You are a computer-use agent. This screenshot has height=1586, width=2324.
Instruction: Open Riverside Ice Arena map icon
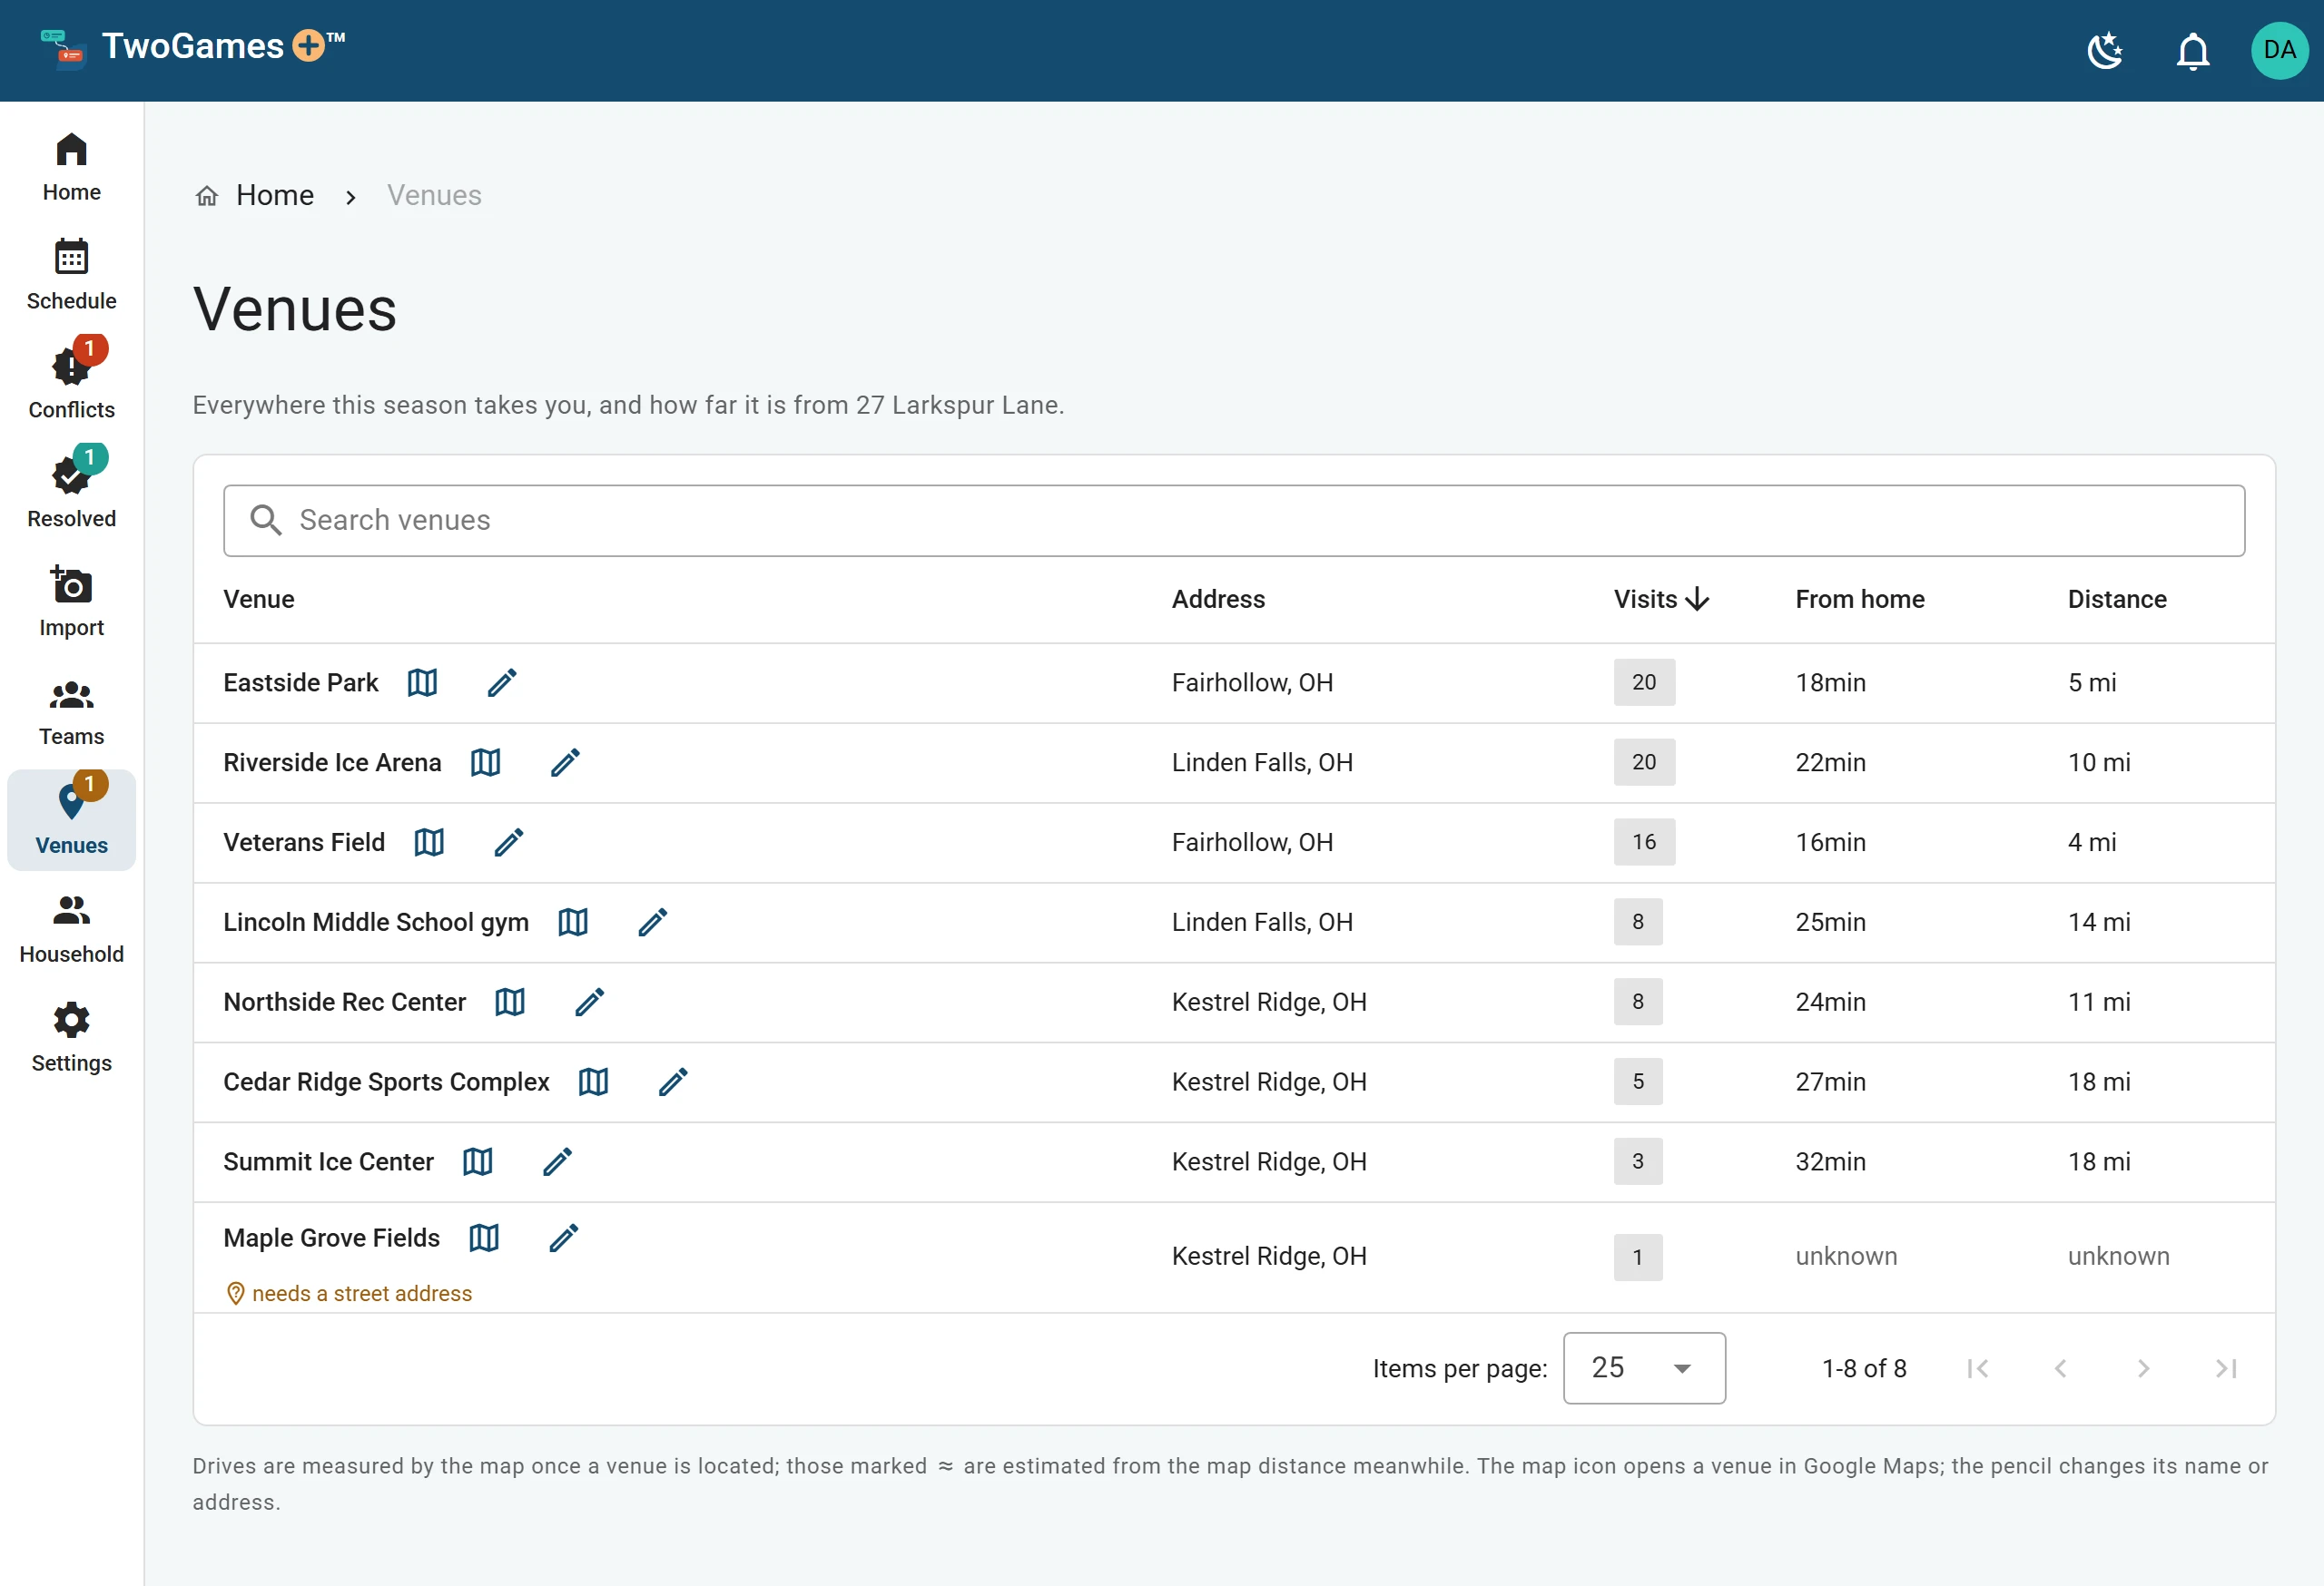tap(485, 762)
